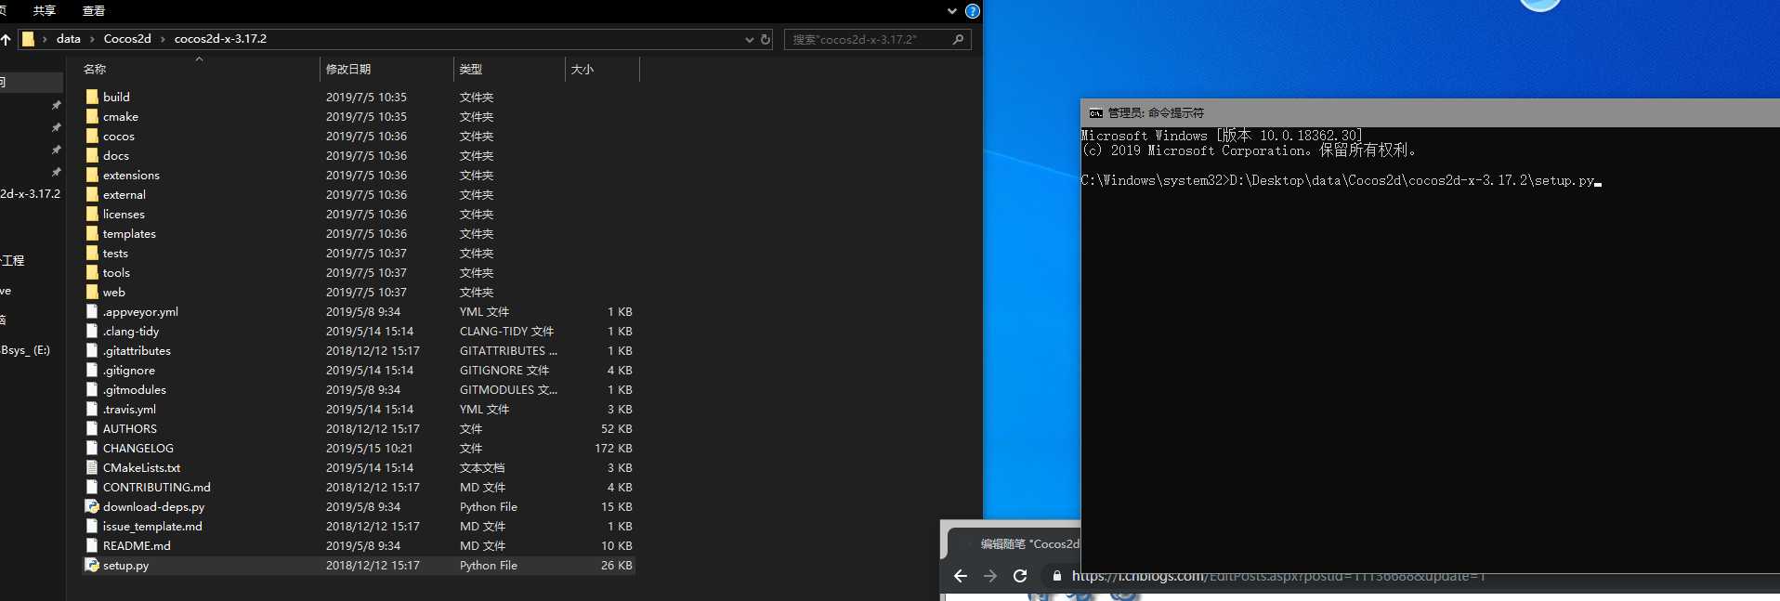Sort by the 修改日期 column header
Image resolution: width=1780 pixels, height=601 pixels.
click(348, 69)
